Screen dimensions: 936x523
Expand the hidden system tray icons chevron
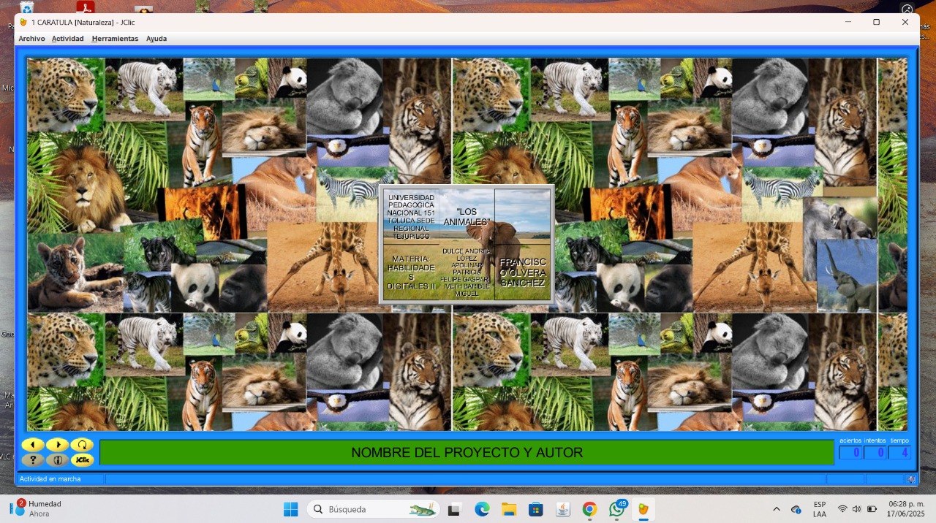tap(777, 509)
